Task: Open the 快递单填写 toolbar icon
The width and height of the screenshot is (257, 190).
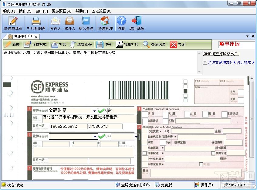Action: point(13,23)
